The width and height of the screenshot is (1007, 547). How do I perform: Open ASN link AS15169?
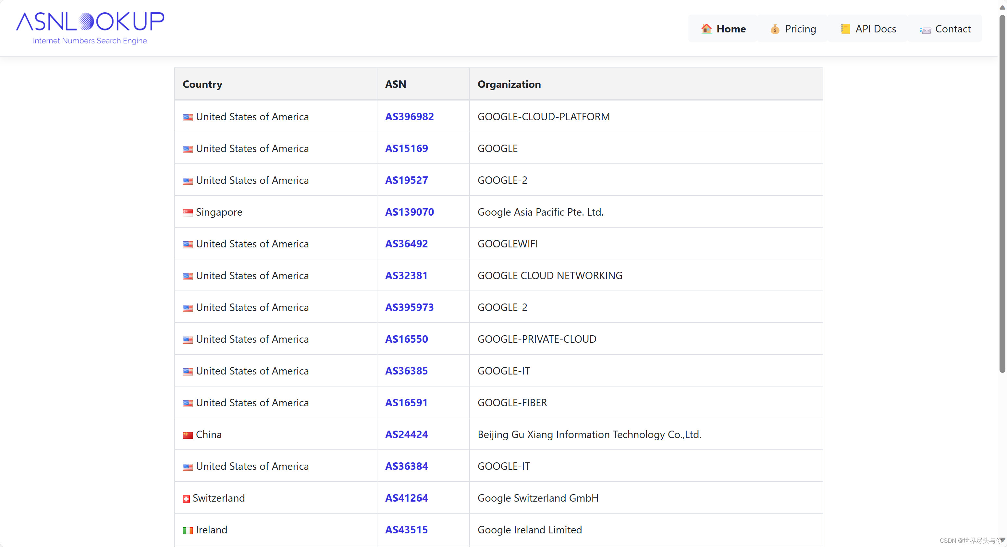point(407,149)
